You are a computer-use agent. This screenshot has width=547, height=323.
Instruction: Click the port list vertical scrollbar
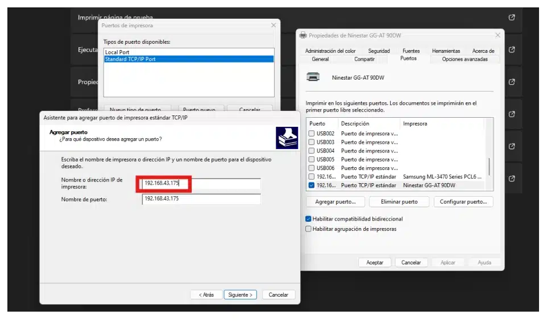pyautogui.click(x=489, y=167)
